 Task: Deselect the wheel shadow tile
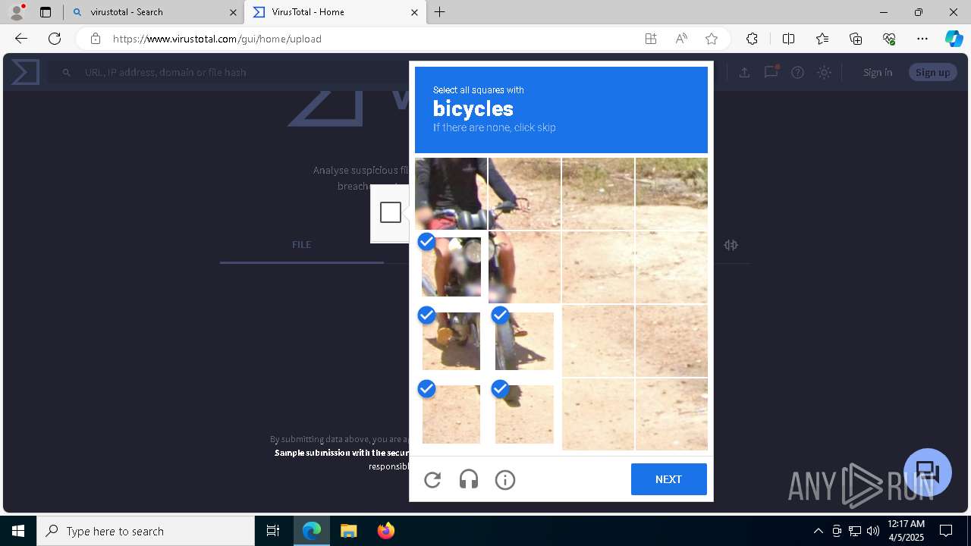point(524,414)
